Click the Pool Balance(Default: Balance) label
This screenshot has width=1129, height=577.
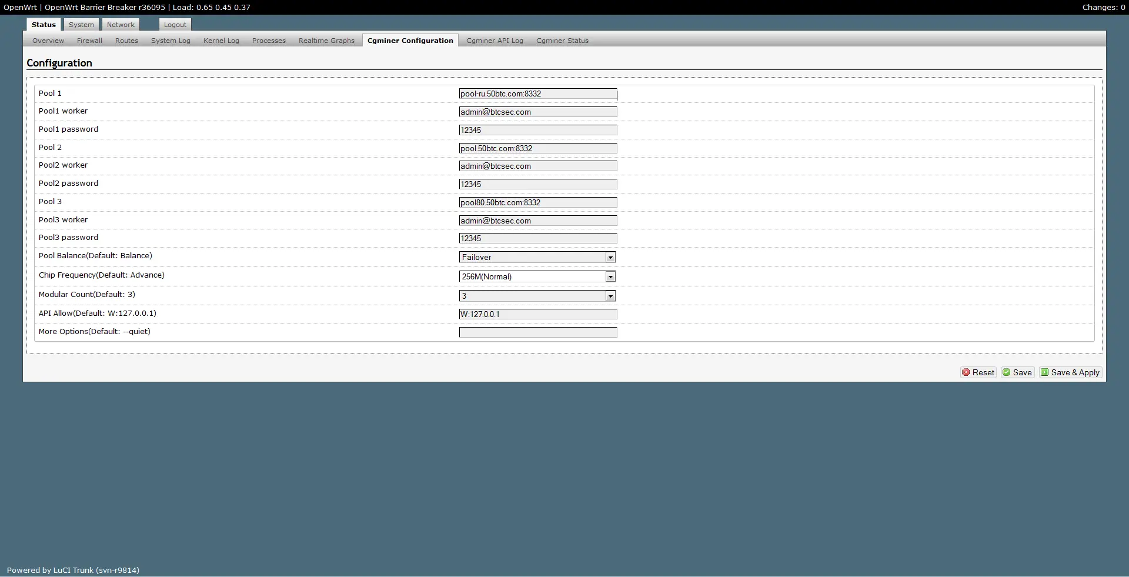tap(95, 255)
